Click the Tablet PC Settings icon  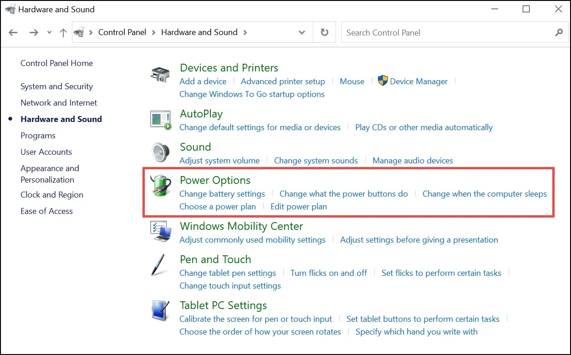coord(160,311)
